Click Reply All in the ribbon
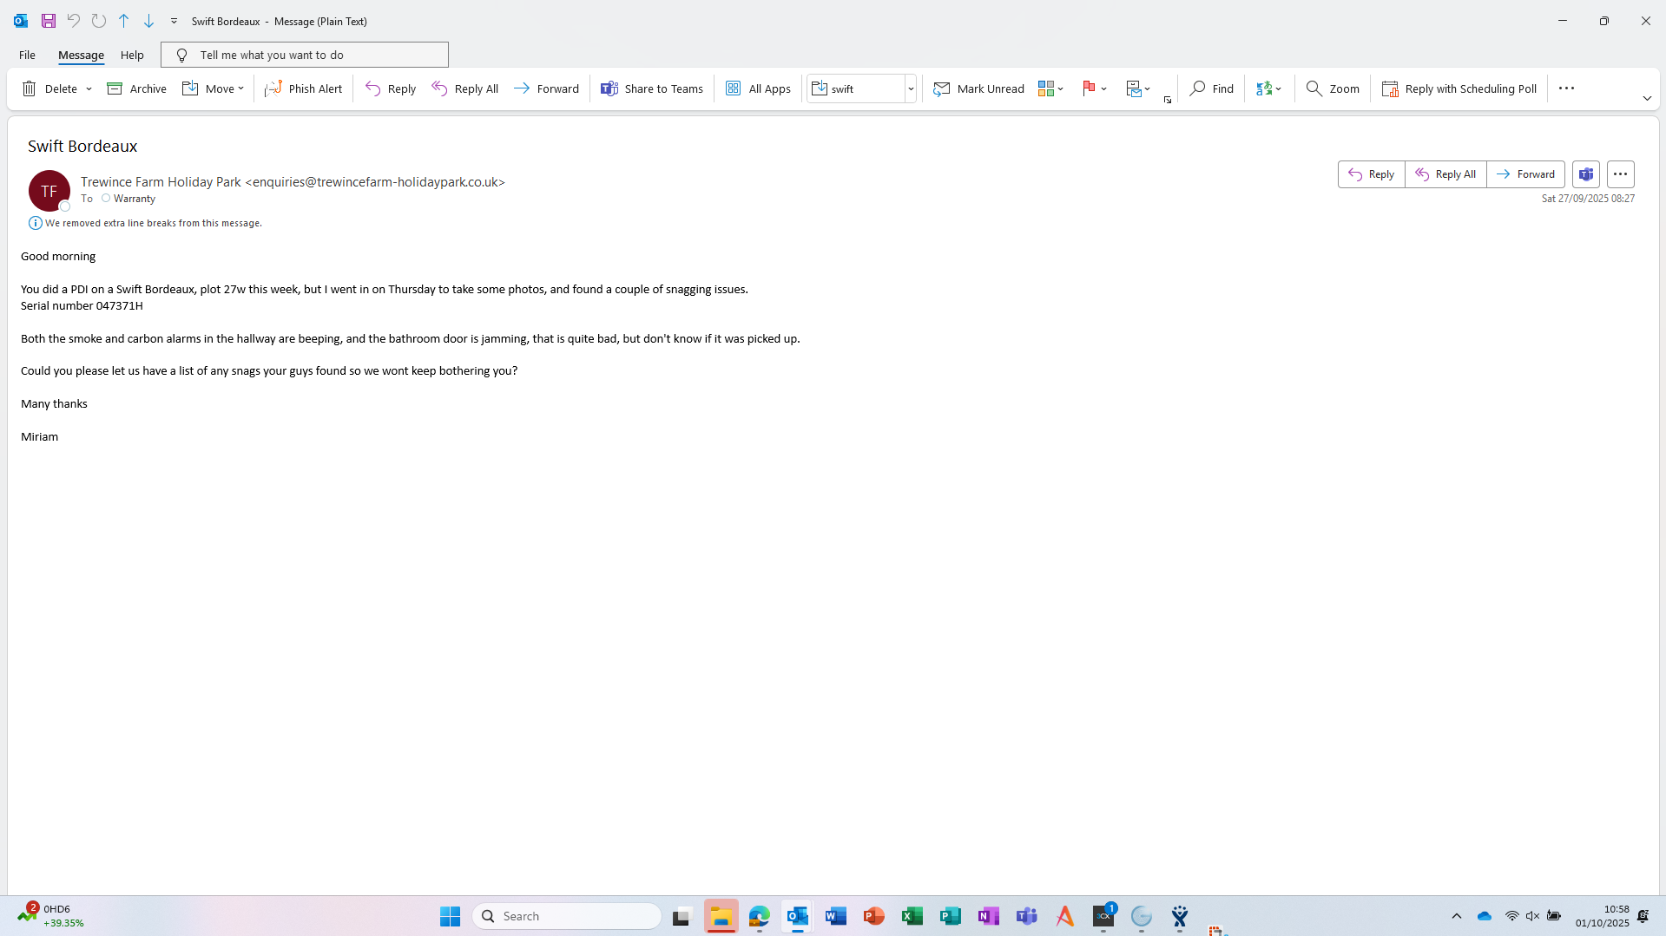 pyautogui.click(x=464, y=88)
